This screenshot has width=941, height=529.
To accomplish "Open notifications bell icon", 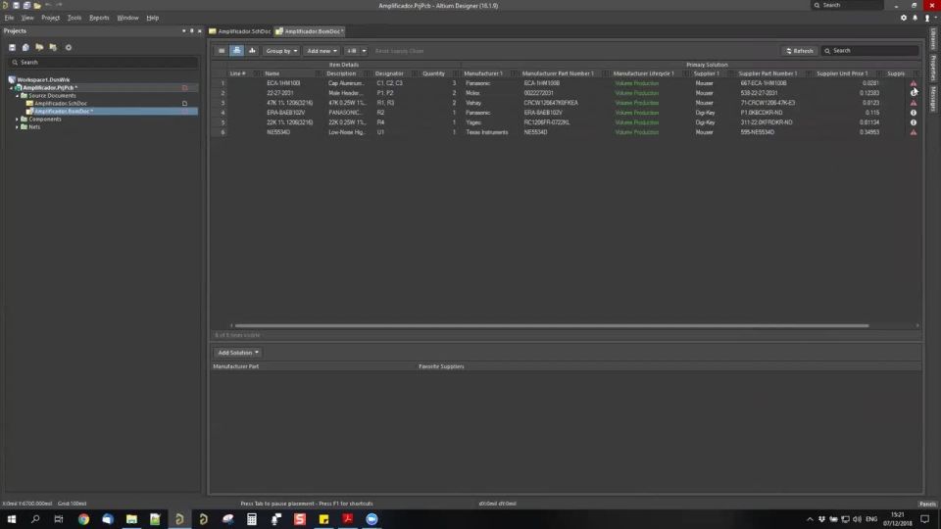I will click(x=916, y=18).
